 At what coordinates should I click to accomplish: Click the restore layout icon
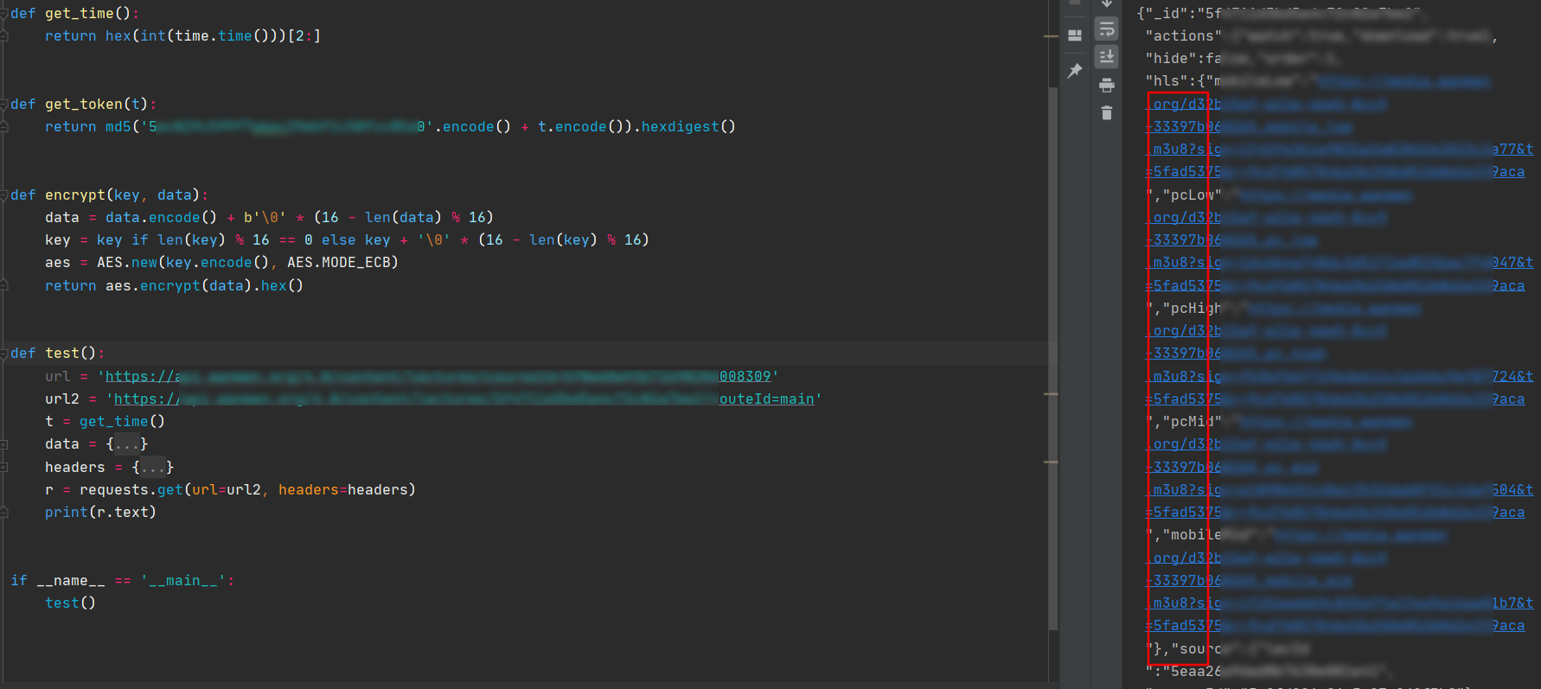coord(1075,36)
